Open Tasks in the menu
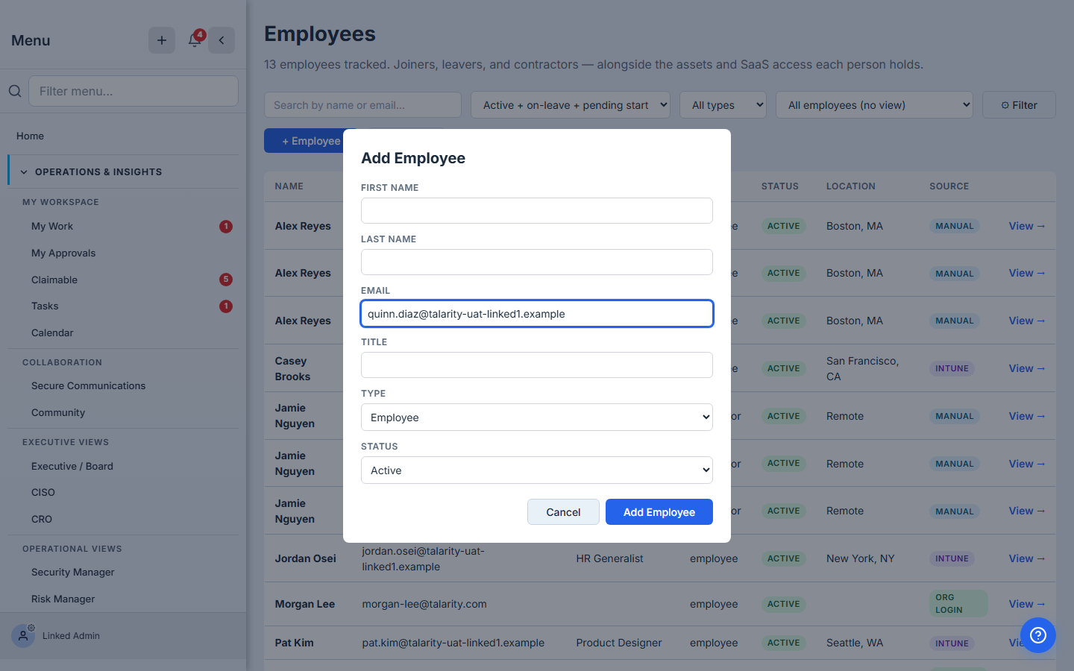Screen dimensions: 1074x671 click(x=45, y=306)
